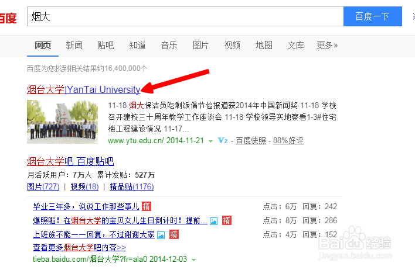Open the 88%好评 rating link
This screenshot has width=415, height=270.
tap(288, 140)
